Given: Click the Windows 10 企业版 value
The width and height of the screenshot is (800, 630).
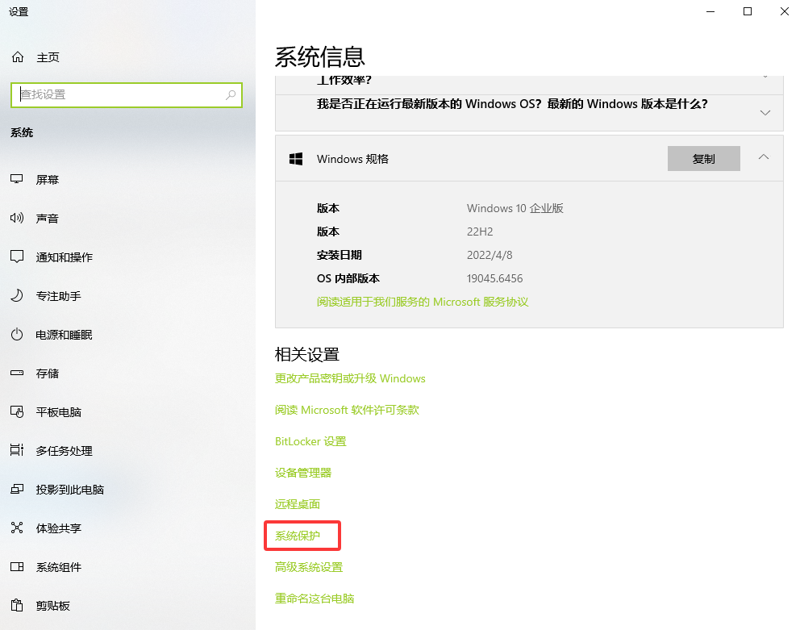Looking at the screenshot, I should pyautogui.click(x=515, y=208).
